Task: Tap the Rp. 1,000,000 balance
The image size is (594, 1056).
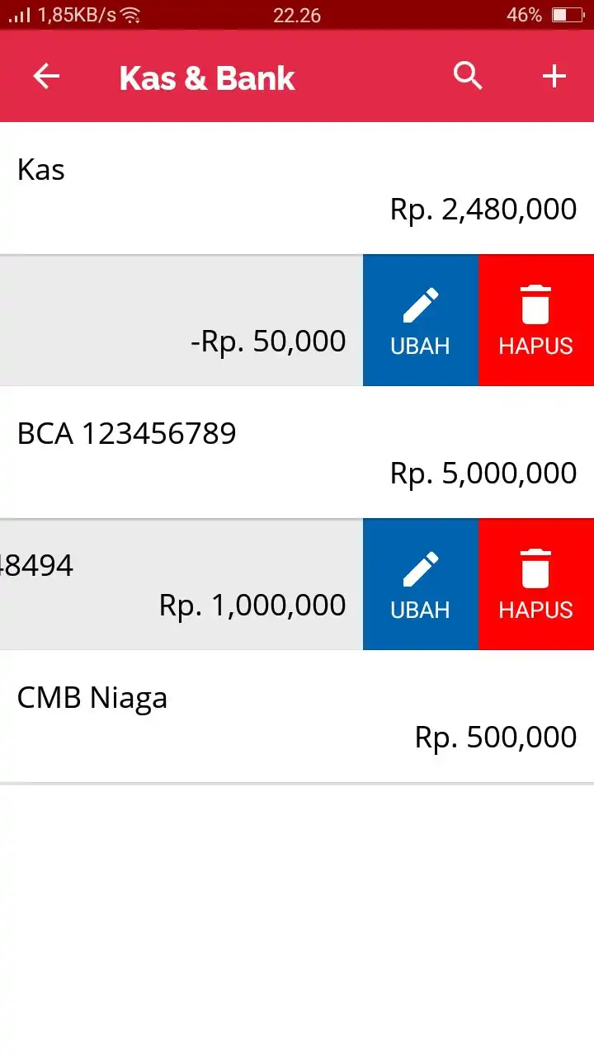Action: coord(252,606)
